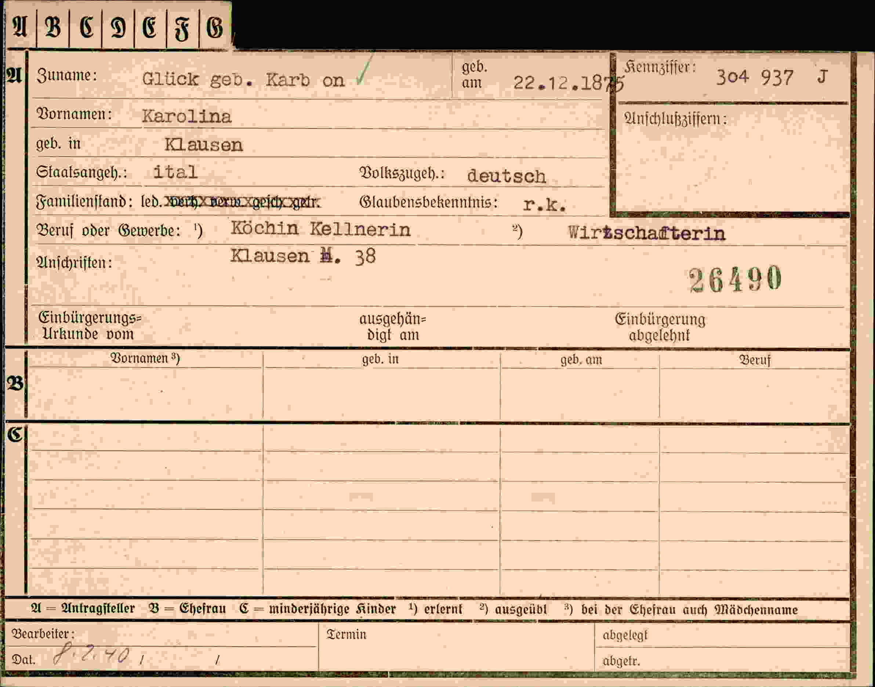Click the 'Anschlußziffern:' label
This screenshot has width=875, height=687.
click(675, 119)
